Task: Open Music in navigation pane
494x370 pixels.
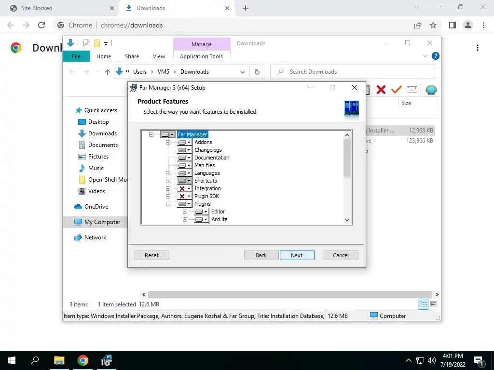Action: pyautogui.click(x=91, y=168)
